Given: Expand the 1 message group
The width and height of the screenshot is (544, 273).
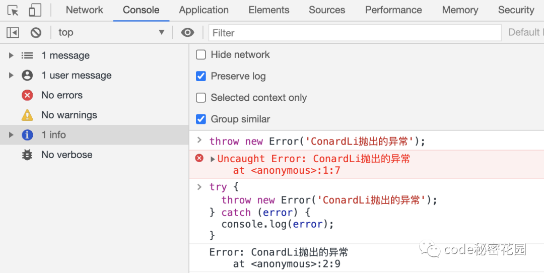Looking at the screenshot, I should tap(12, 56).
